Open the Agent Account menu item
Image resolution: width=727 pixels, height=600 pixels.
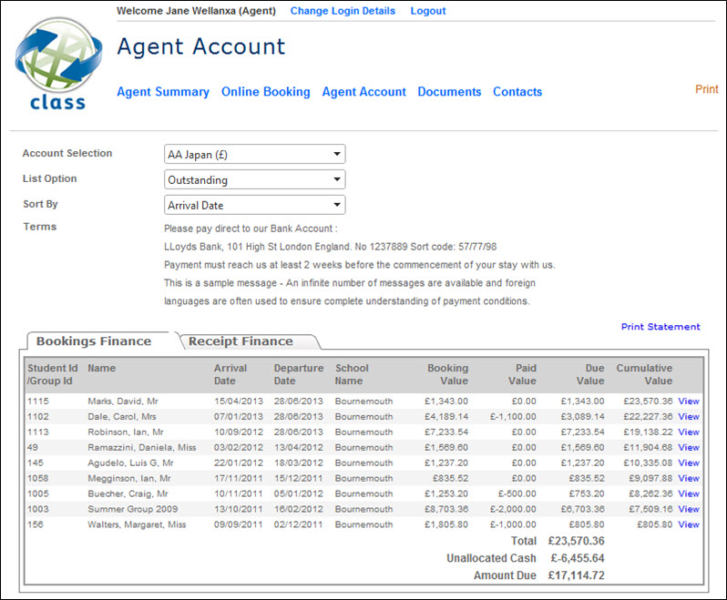coord(363,92)
